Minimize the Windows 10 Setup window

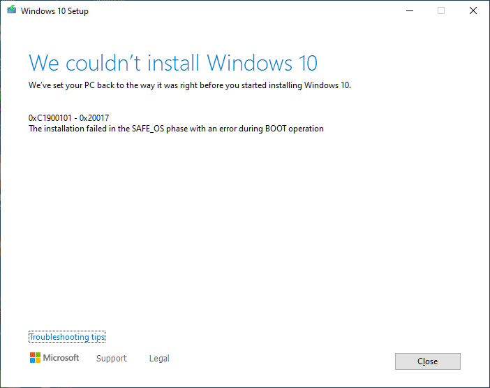(x=409, y=10)
